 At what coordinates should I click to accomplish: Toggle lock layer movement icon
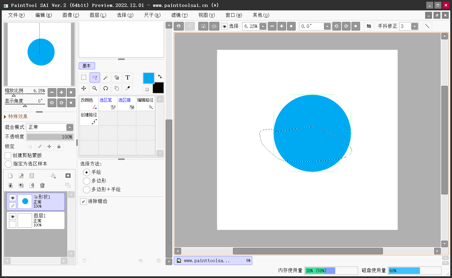(49, 147)
